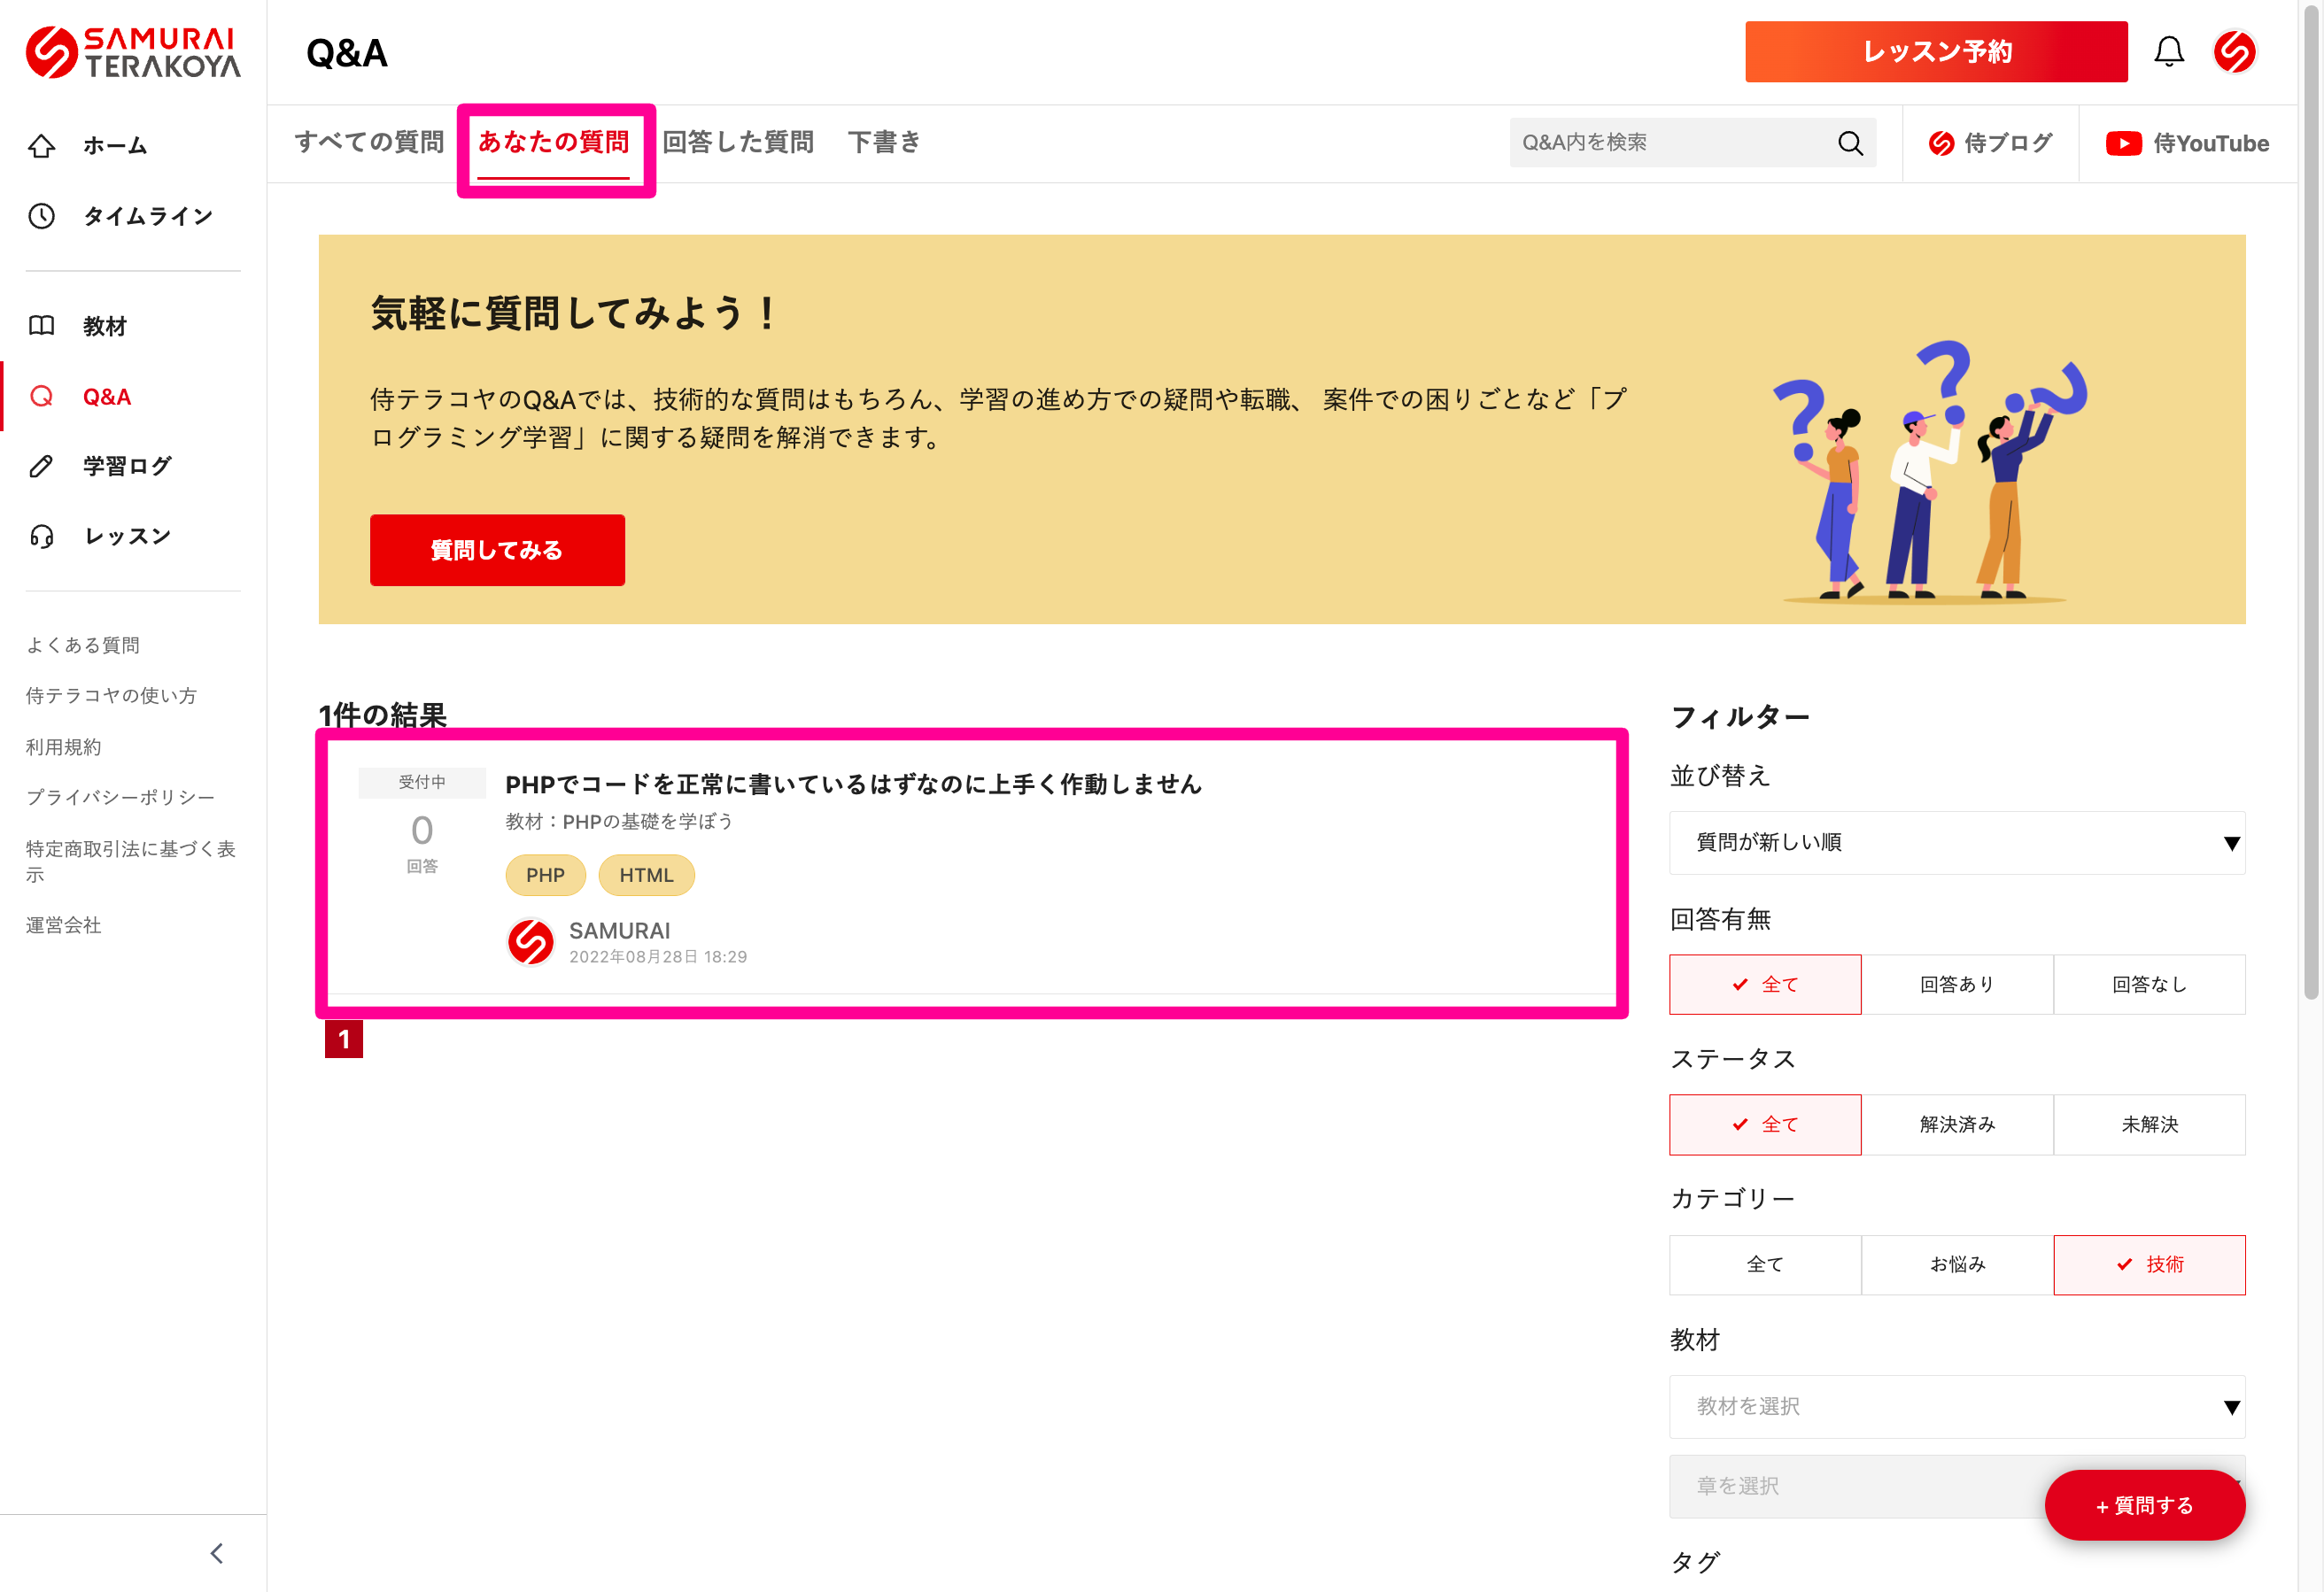The height and width of the screenshot is (1592, 2324).
Task: Open the user profile avatar in the header
Action: click(2234, 52)
